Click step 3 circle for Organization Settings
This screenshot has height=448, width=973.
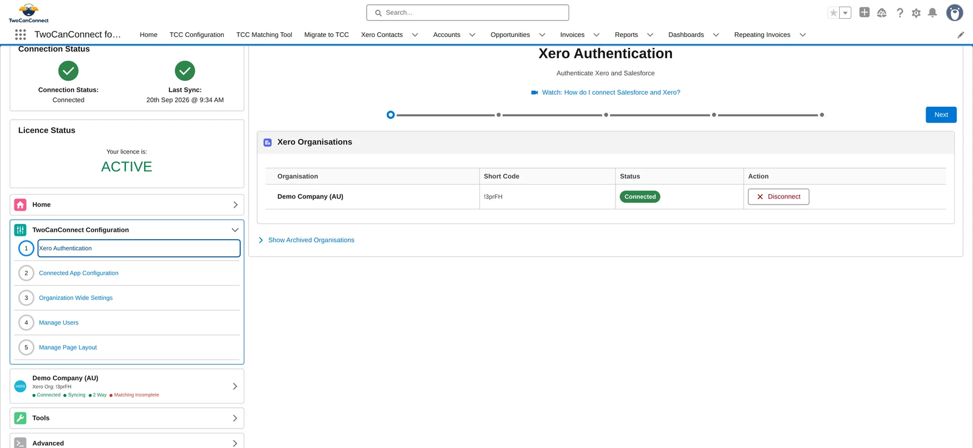click(26, 298)
